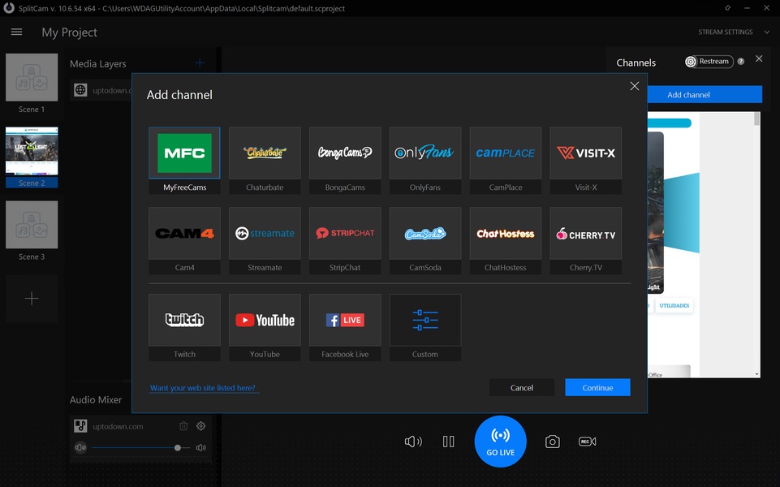Adjust the uptodown.com volume slider
780x487 pixels.
(x=178, y=447)
